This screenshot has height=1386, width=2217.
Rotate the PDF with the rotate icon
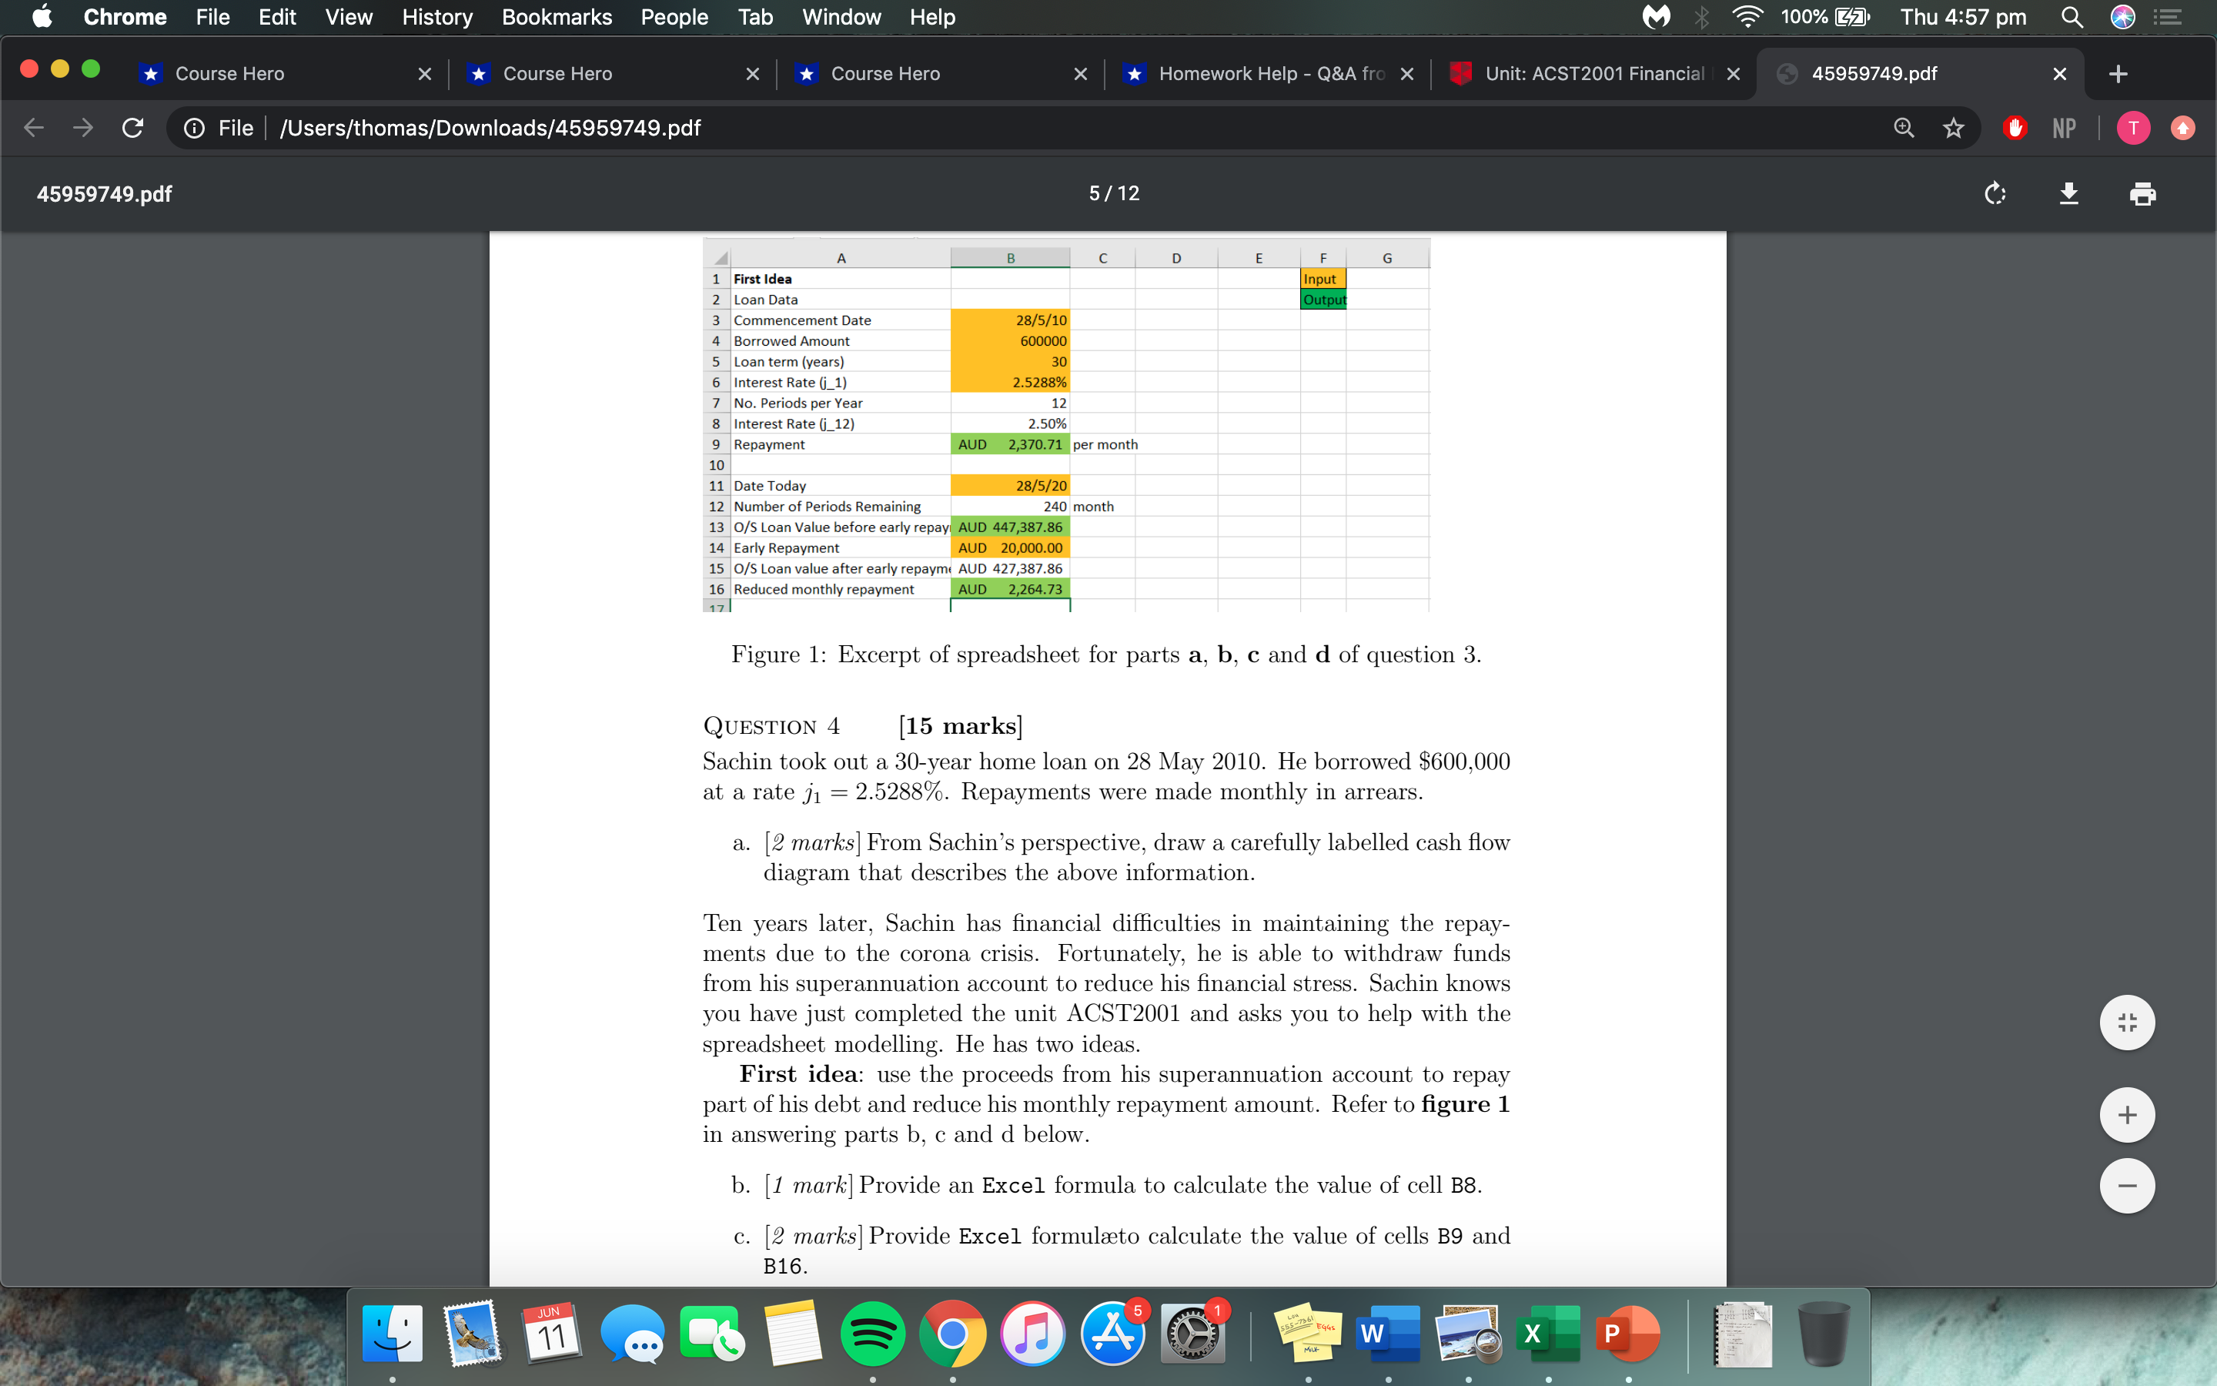coord(1995,193)
